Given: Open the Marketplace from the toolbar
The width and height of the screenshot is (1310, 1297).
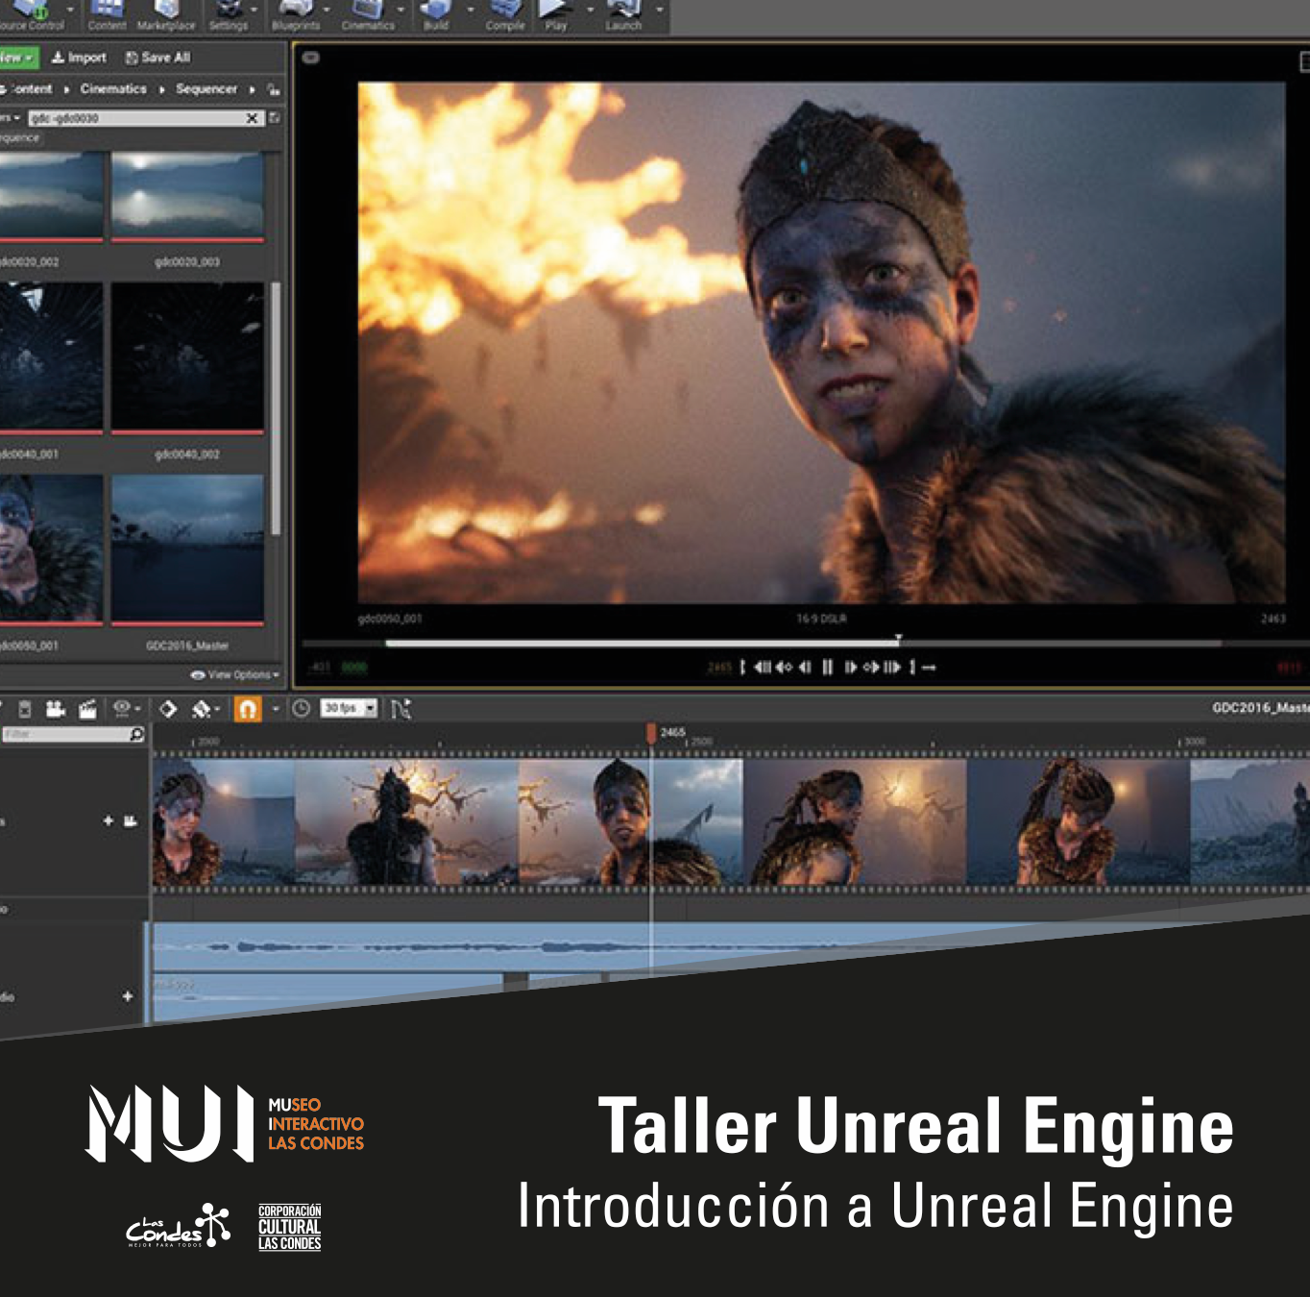Looking at the screenshot, I should click(165, 15).
